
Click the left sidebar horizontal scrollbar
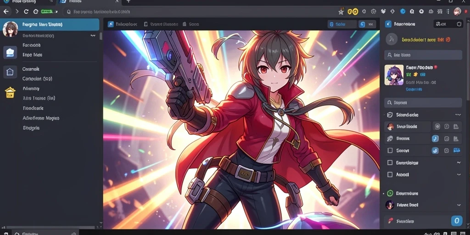point(50,228)
